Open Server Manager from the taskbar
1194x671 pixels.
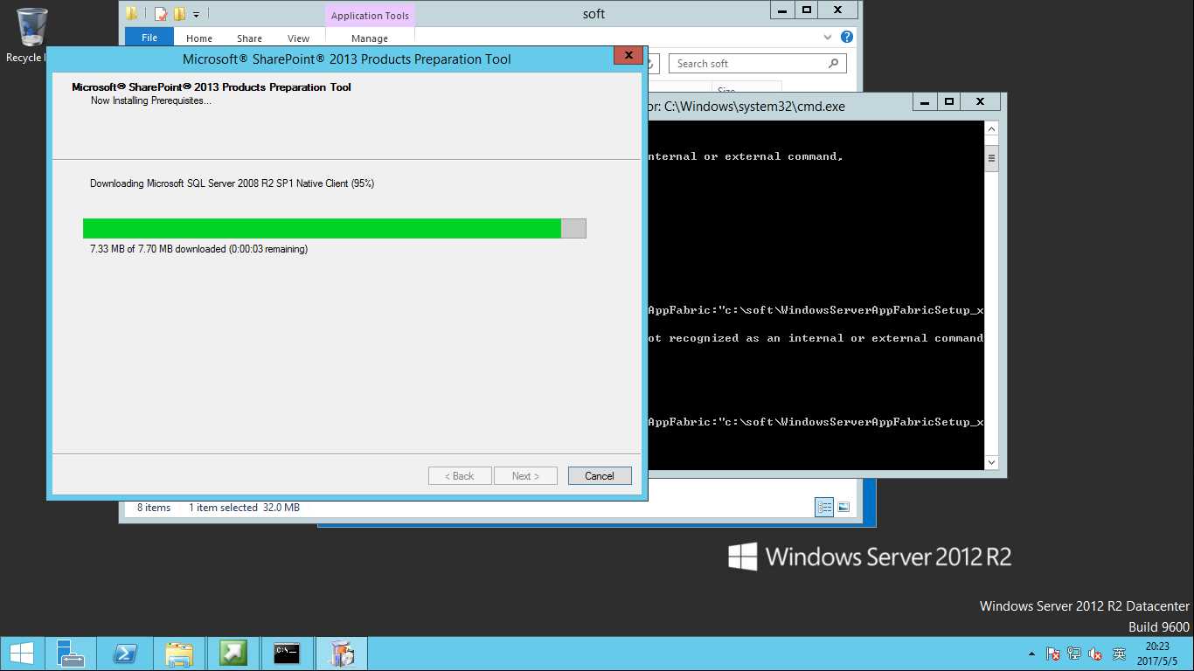tap(71, 654)
